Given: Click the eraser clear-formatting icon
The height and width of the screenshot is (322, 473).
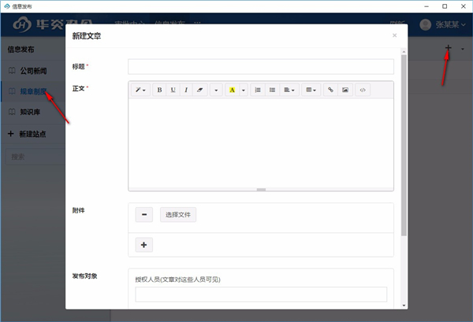Looking at the screenshot, I should (x=199, y=90).
